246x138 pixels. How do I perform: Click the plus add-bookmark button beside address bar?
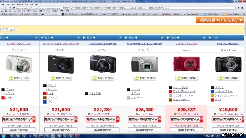pyautogui.click(x=10, y=8)
